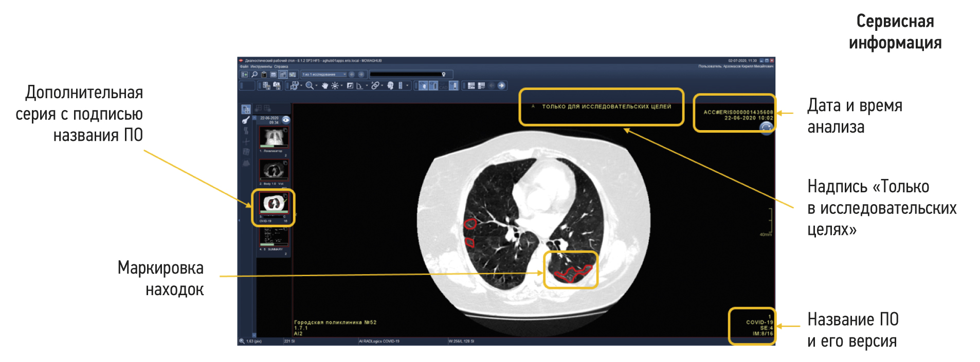The width and height of the screenshot is (980, 362).
Task: Click the clipboard icon in top toolbar
Action: click(264, 75)
